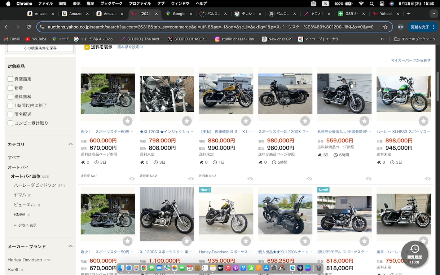Open a new browser tab

click(x=409, y=14)
